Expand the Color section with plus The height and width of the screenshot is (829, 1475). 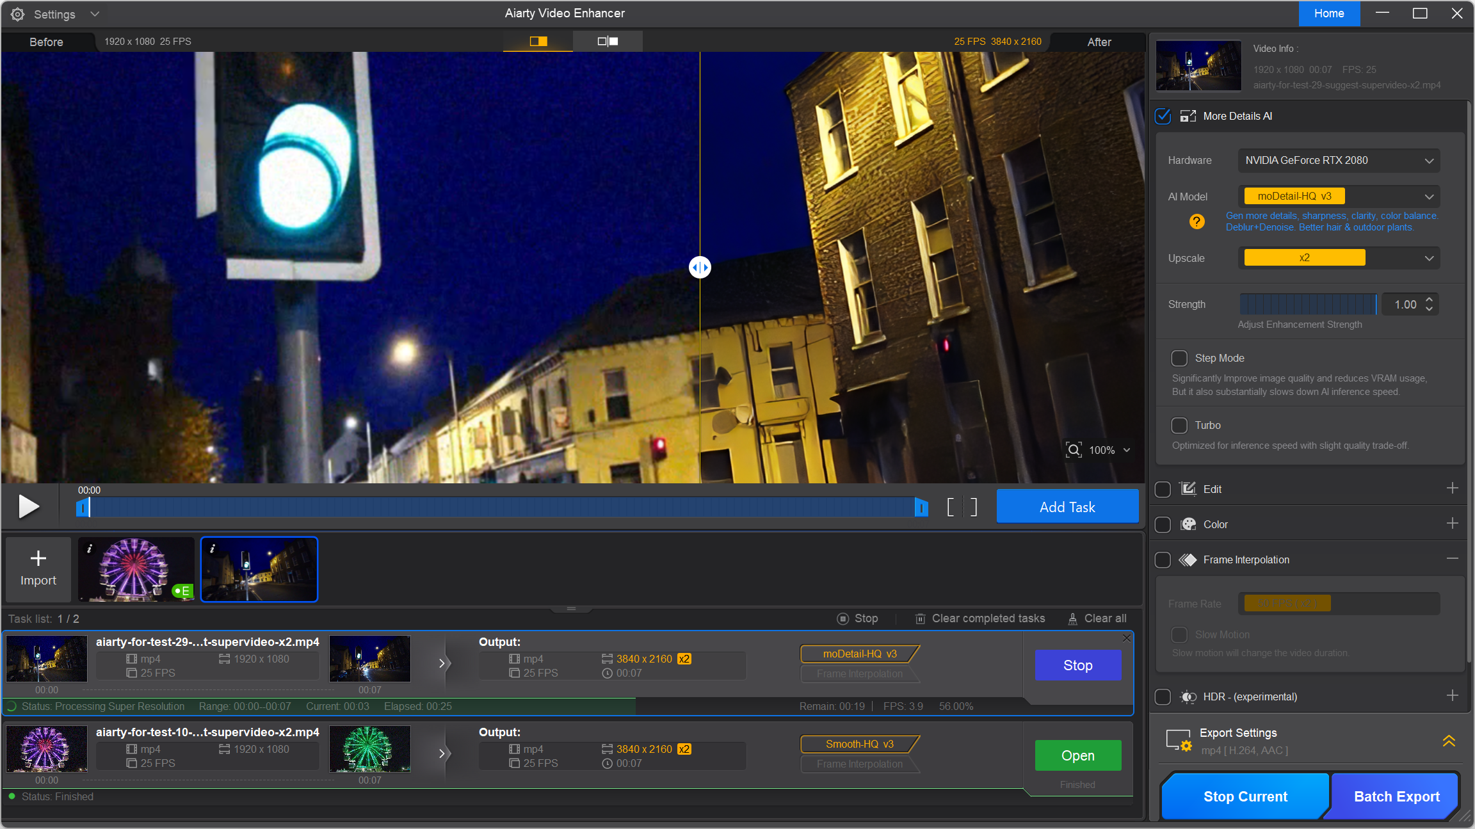point(1452,524)
